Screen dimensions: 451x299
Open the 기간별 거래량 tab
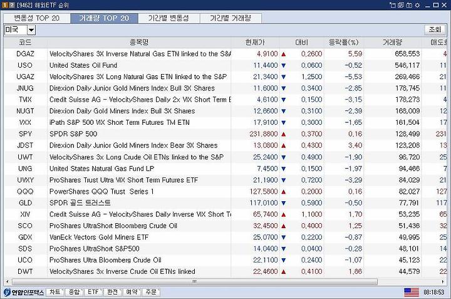tap(231, 18)
